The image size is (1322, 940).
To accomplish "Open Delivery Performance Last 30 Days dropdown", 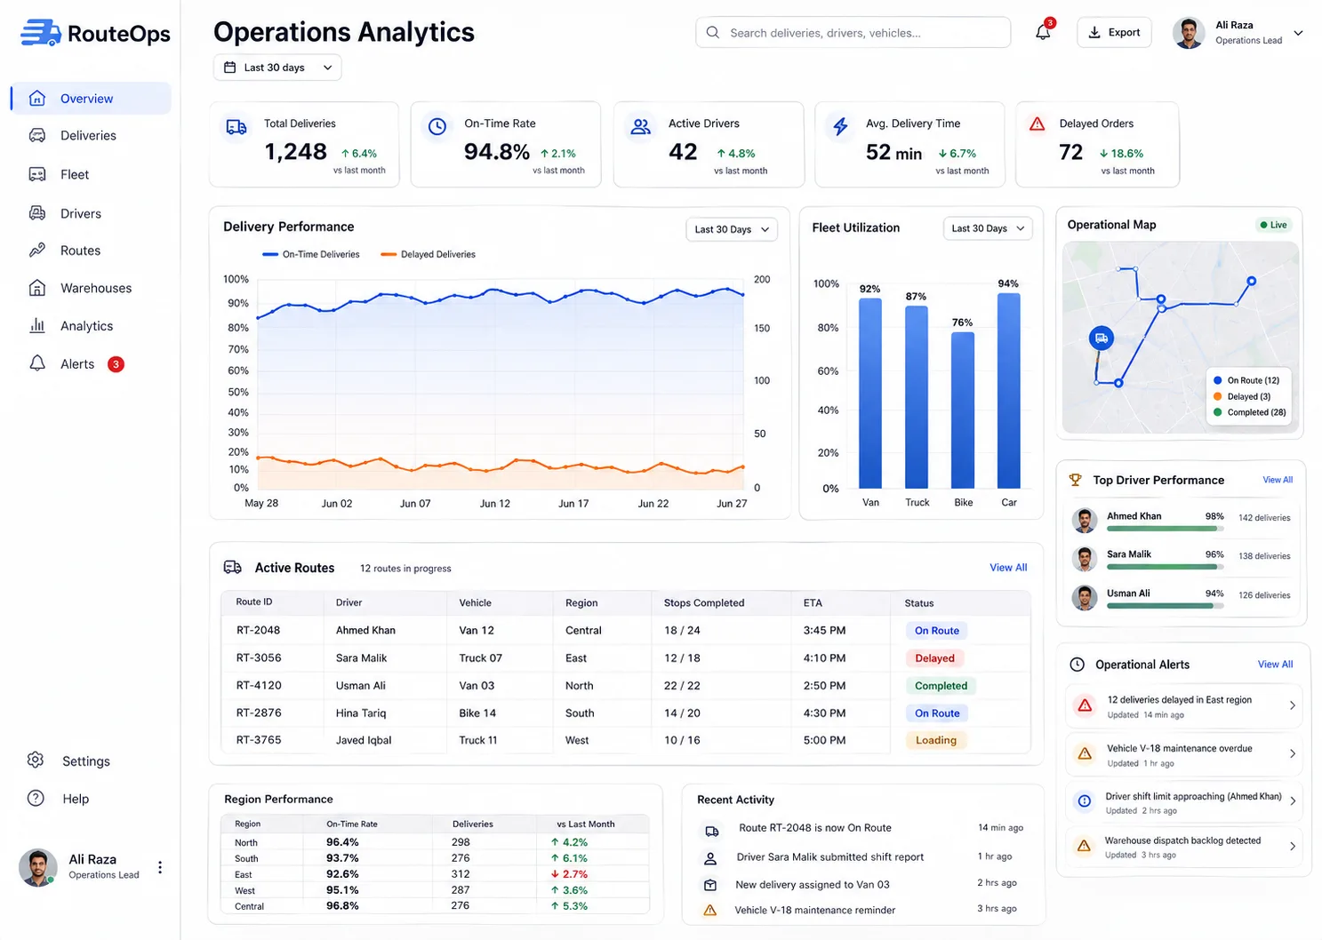I will tap(732, 229).
